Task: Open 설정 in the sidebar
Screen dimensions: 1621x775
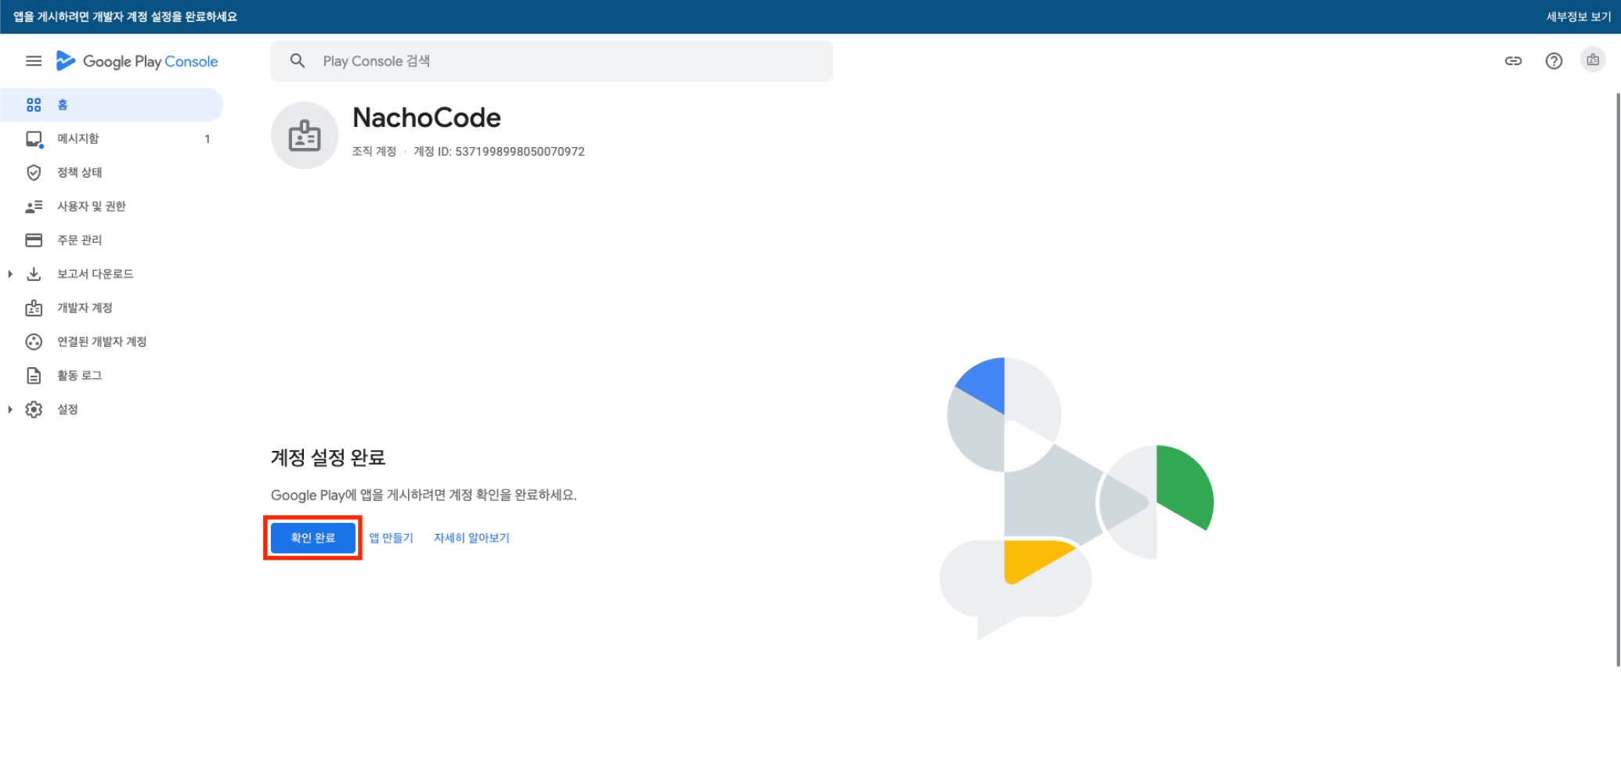Action: (111, 409)
